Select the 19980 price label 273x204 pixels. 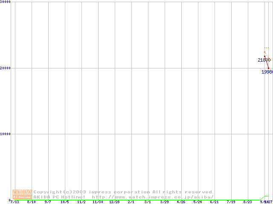point(267,72)
